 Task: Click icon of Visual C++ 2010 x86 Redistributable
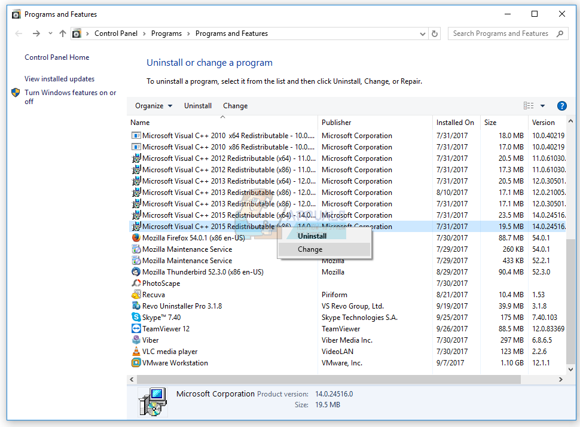pos(136,147)
